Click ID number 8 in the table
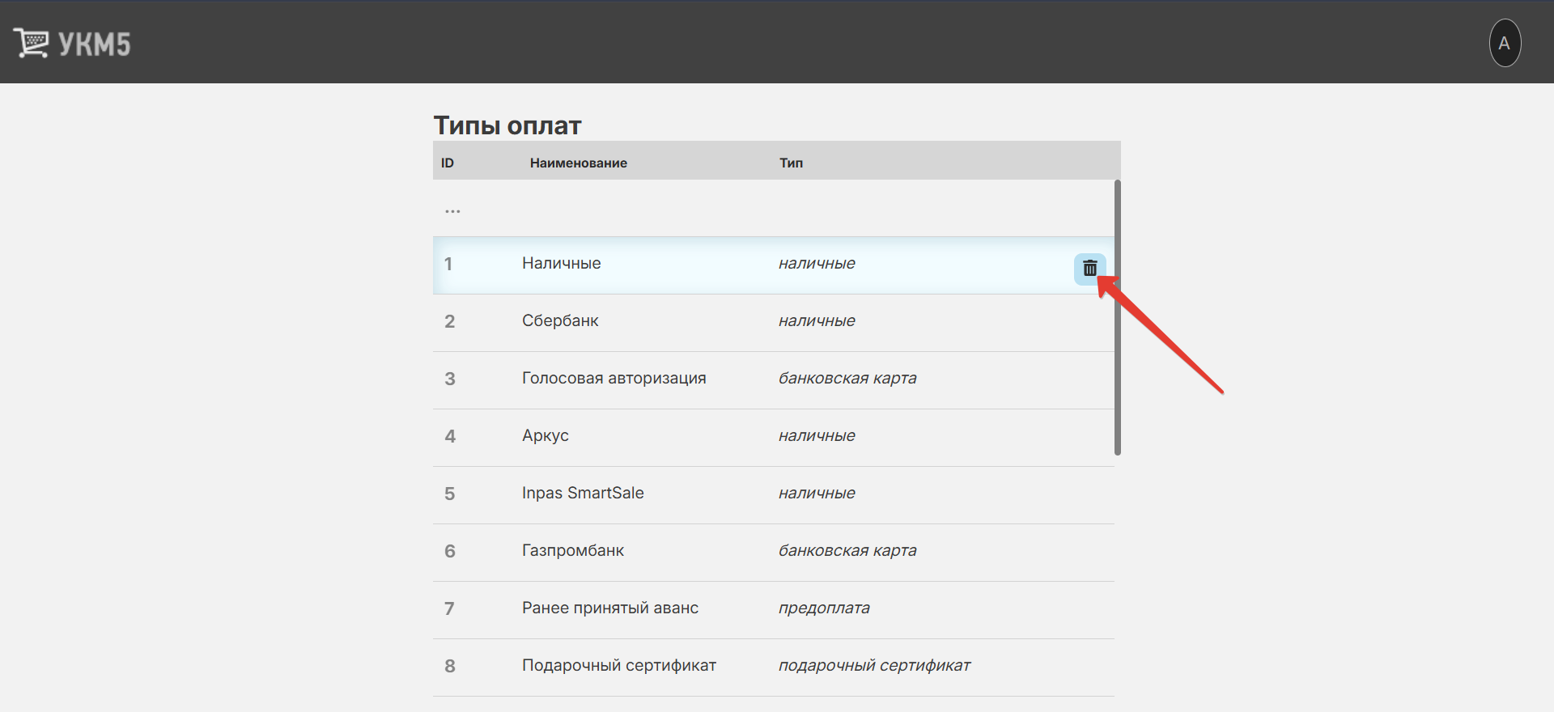The width and height of the screenshot is (1554, 712). (450, 666)
